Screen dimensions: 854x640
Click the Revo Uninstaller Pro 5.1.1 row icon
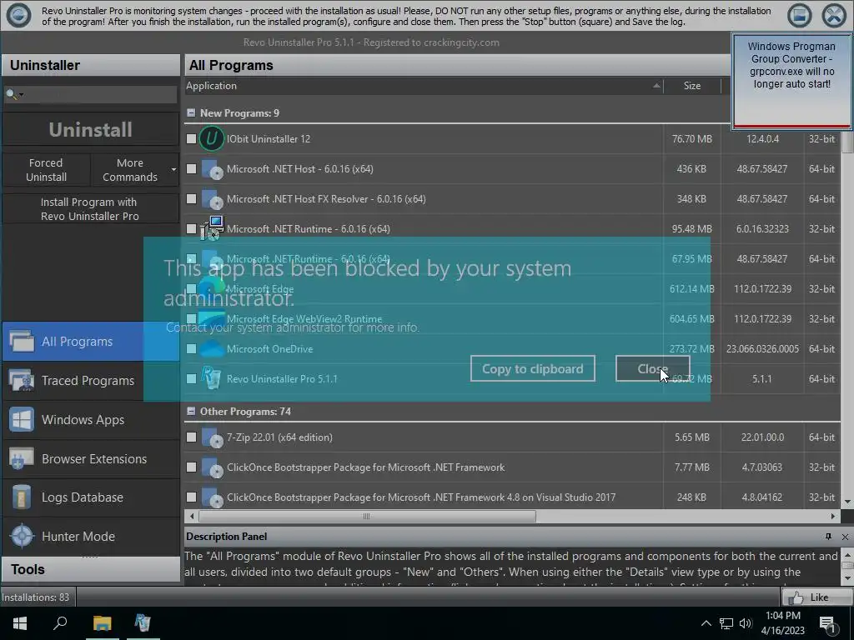pos(211,377)
